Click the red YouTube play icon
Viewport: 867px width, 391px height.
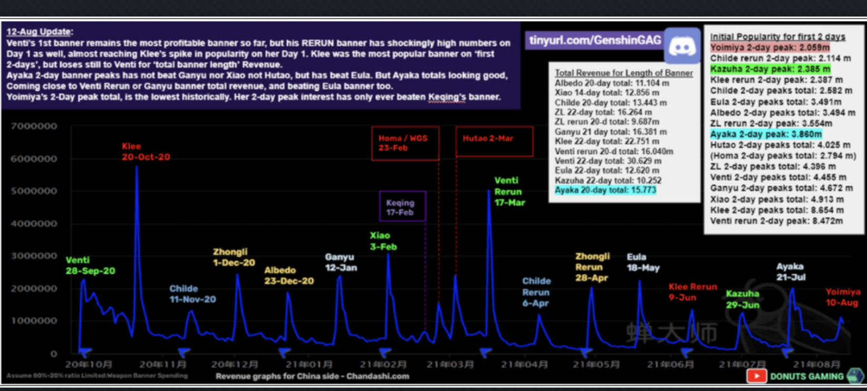(x=756, y=376)
